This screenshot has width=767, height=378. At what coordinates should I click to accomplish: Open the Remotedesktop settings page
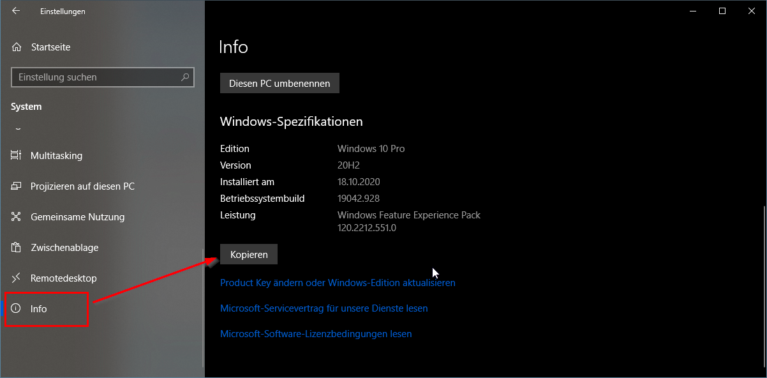click(x=63, y=278)
